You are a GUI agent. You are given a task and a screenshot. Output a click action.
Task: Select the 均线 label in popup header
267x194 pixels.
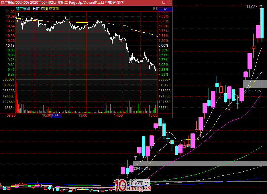click(x=44, y=9)
